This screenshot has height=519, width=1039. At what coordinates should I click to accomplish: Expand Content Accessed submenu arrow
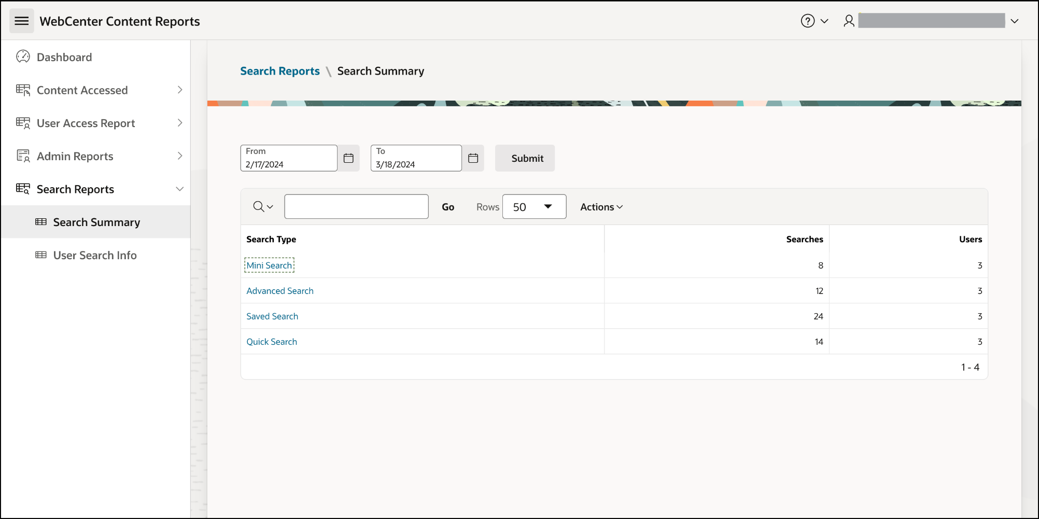179,90
